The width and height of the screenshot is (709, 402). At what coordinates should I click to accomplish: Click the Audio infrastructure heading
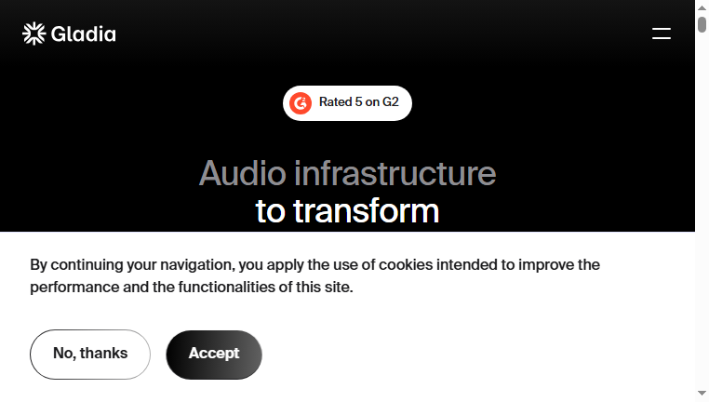347,173
